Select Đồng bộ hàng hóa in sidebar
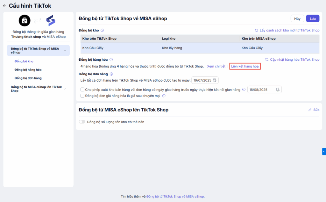The height and width of the screenshot is (202, 326). tap(28, 70)
